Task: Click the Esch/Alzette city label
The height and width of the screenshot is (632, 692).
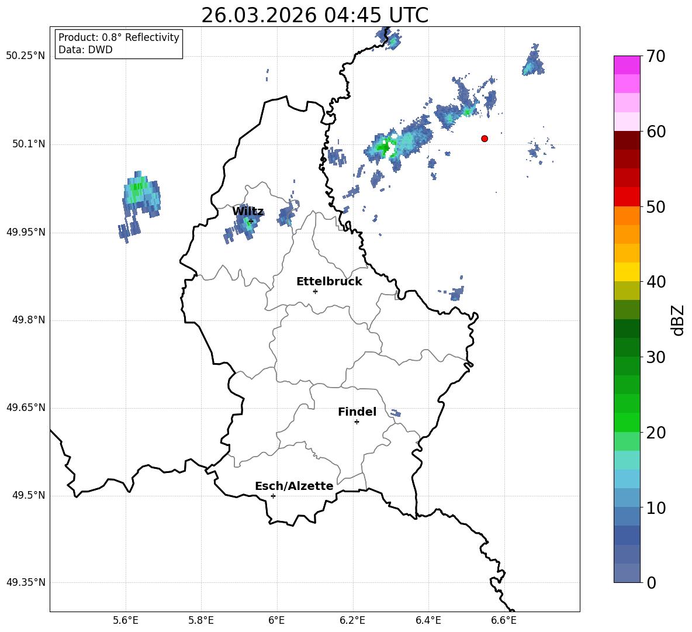Action: 294,486
